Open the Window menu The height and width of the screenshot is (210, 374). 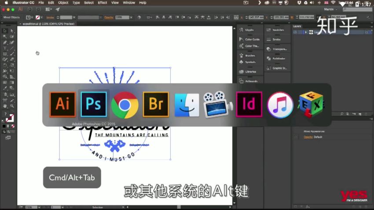tap(129, 3)
